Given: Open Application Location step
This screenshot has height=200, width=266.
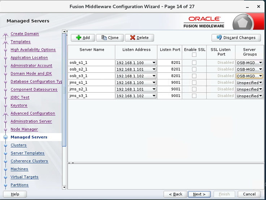Looking at the screenshot, I should click(29, 58).
